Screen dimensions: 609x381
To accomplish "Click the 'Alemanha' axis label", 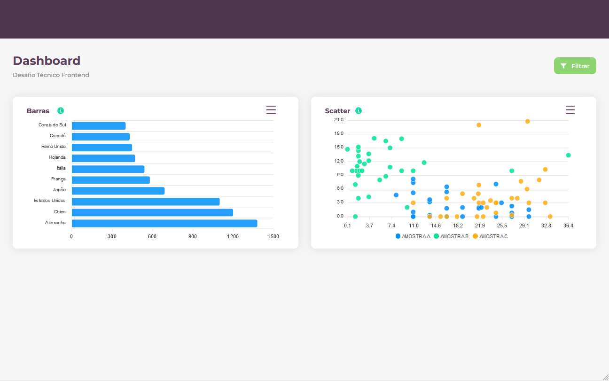I will pos(55,222).
